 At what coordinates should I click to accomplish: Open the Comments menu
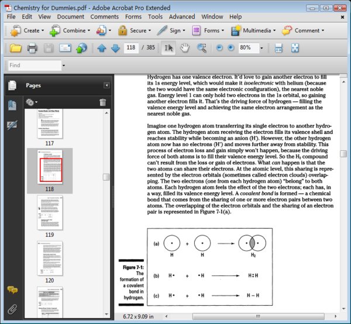click(104, 17)
